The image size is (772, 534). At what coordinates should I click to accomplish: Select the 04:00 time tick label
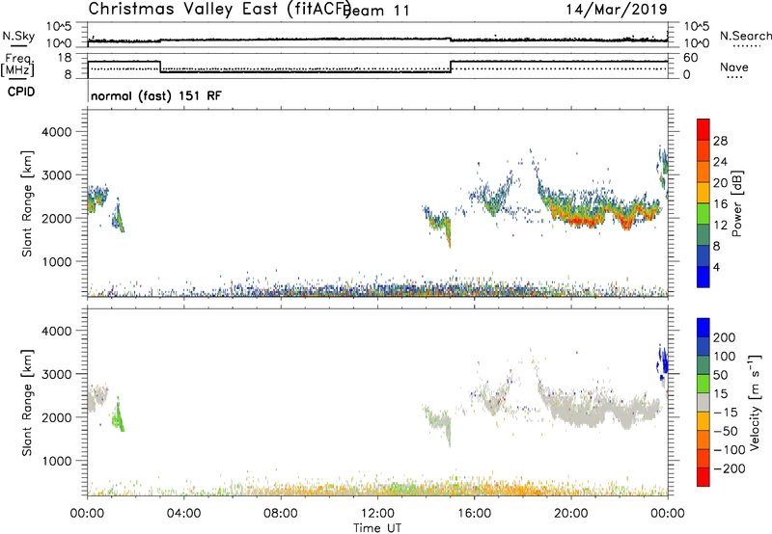pyautogui.click(x=184, y=514)
